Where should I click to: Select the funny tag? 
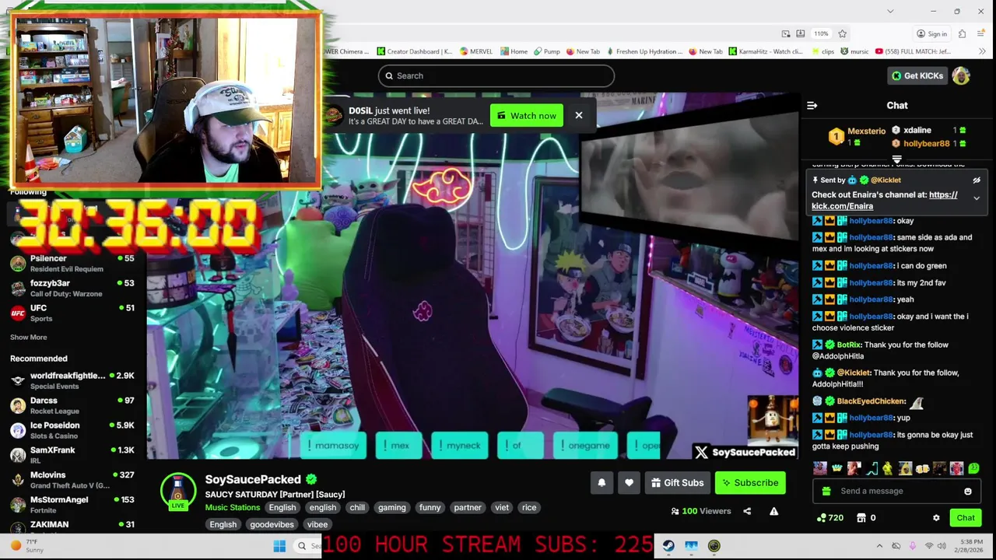tap(430, 508)
